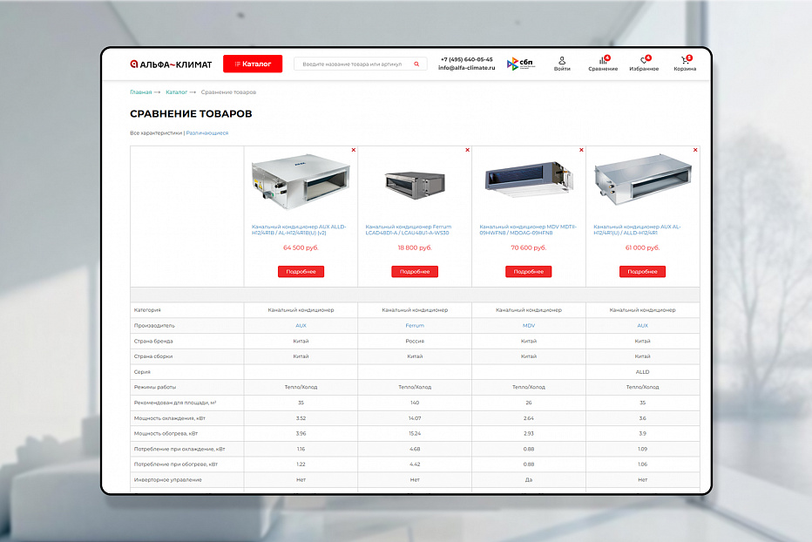Click the СБП payment logo

[x=520, y=64]
